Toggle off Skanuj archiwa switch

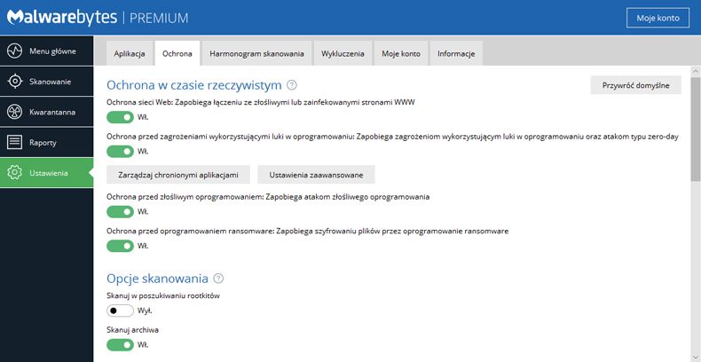pos(121,345)
